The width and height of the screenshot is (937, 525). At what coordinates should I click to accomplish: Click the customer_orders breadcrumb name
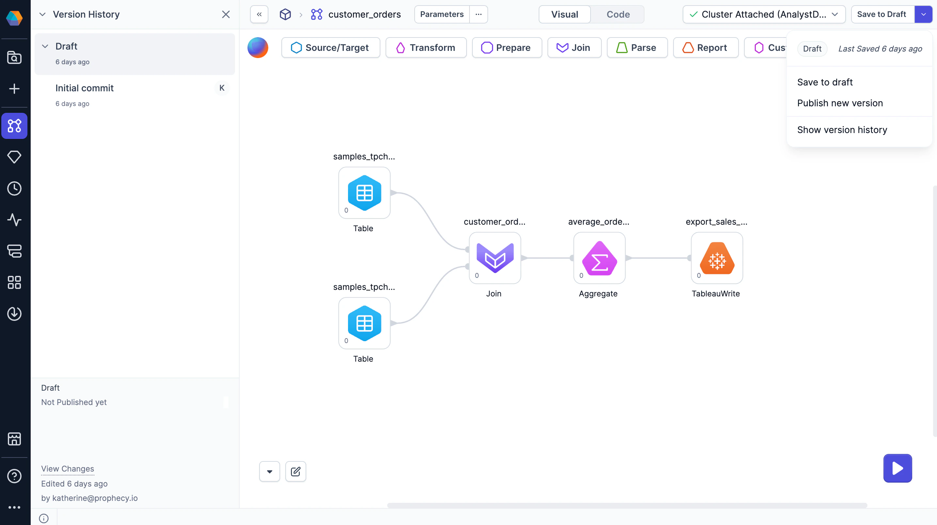point(364,15)
